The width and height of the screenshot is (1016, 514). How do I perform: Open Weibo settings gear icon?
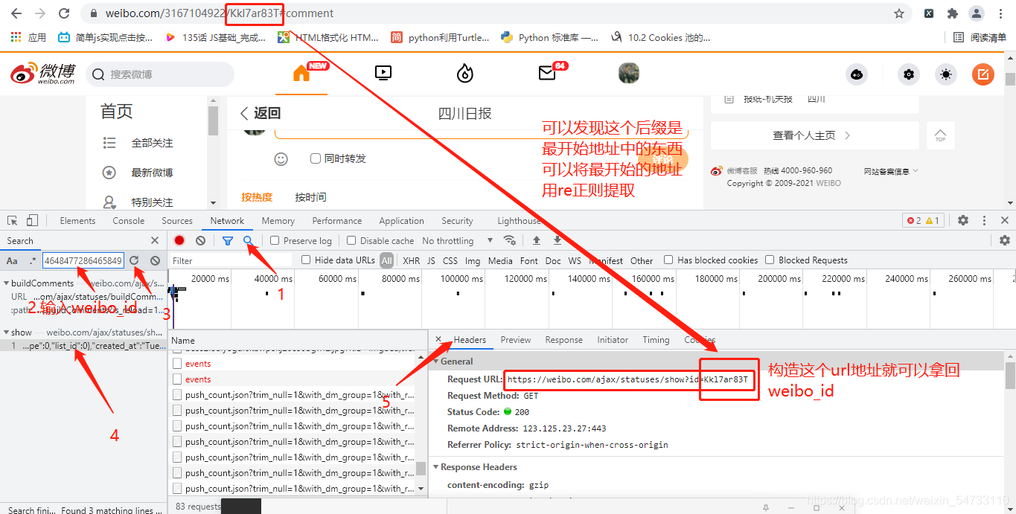(908, 74)
